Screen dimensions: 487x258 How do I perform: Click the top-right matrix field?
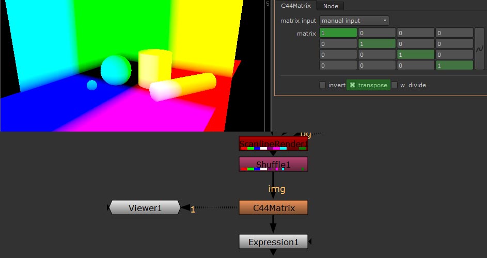pyautogui.click(x=454, y=33)
